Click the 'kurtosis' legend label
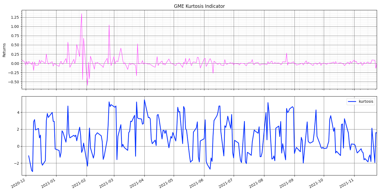380x196 pixels. (366, 102)
